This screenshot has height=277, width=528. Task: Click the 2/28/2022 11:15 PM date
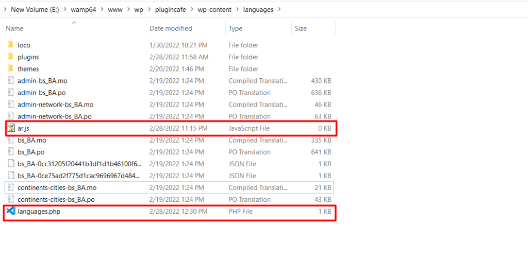pos(178,128)
